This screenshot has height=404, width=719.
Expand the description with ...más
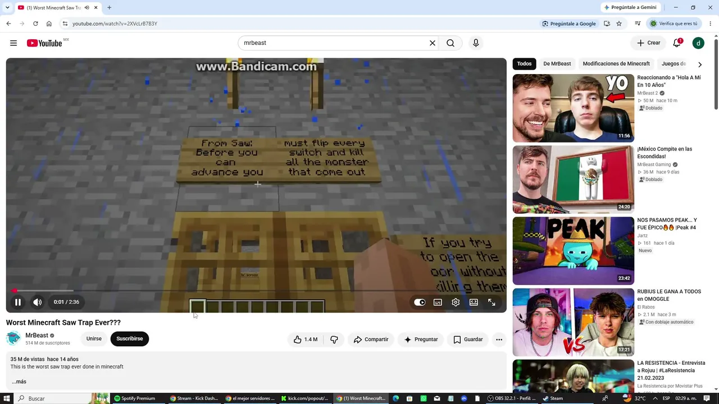pos(19,382)
